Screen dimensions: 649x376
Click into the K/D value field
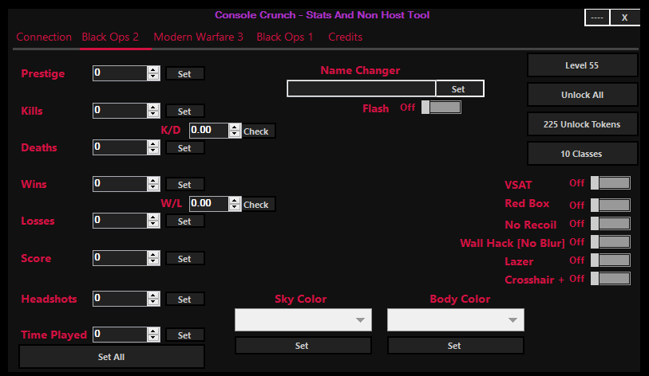tap(209, 130)
